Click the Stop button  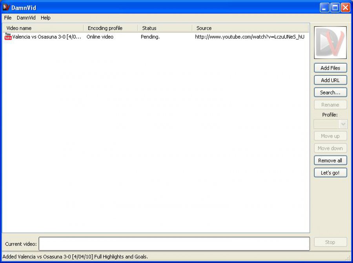(330, 242)
